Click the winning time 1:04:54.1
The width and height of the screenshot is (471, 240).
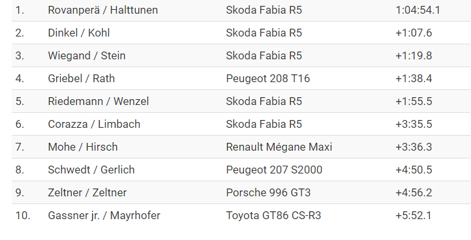pyautogui.click(x=418, y=10)
